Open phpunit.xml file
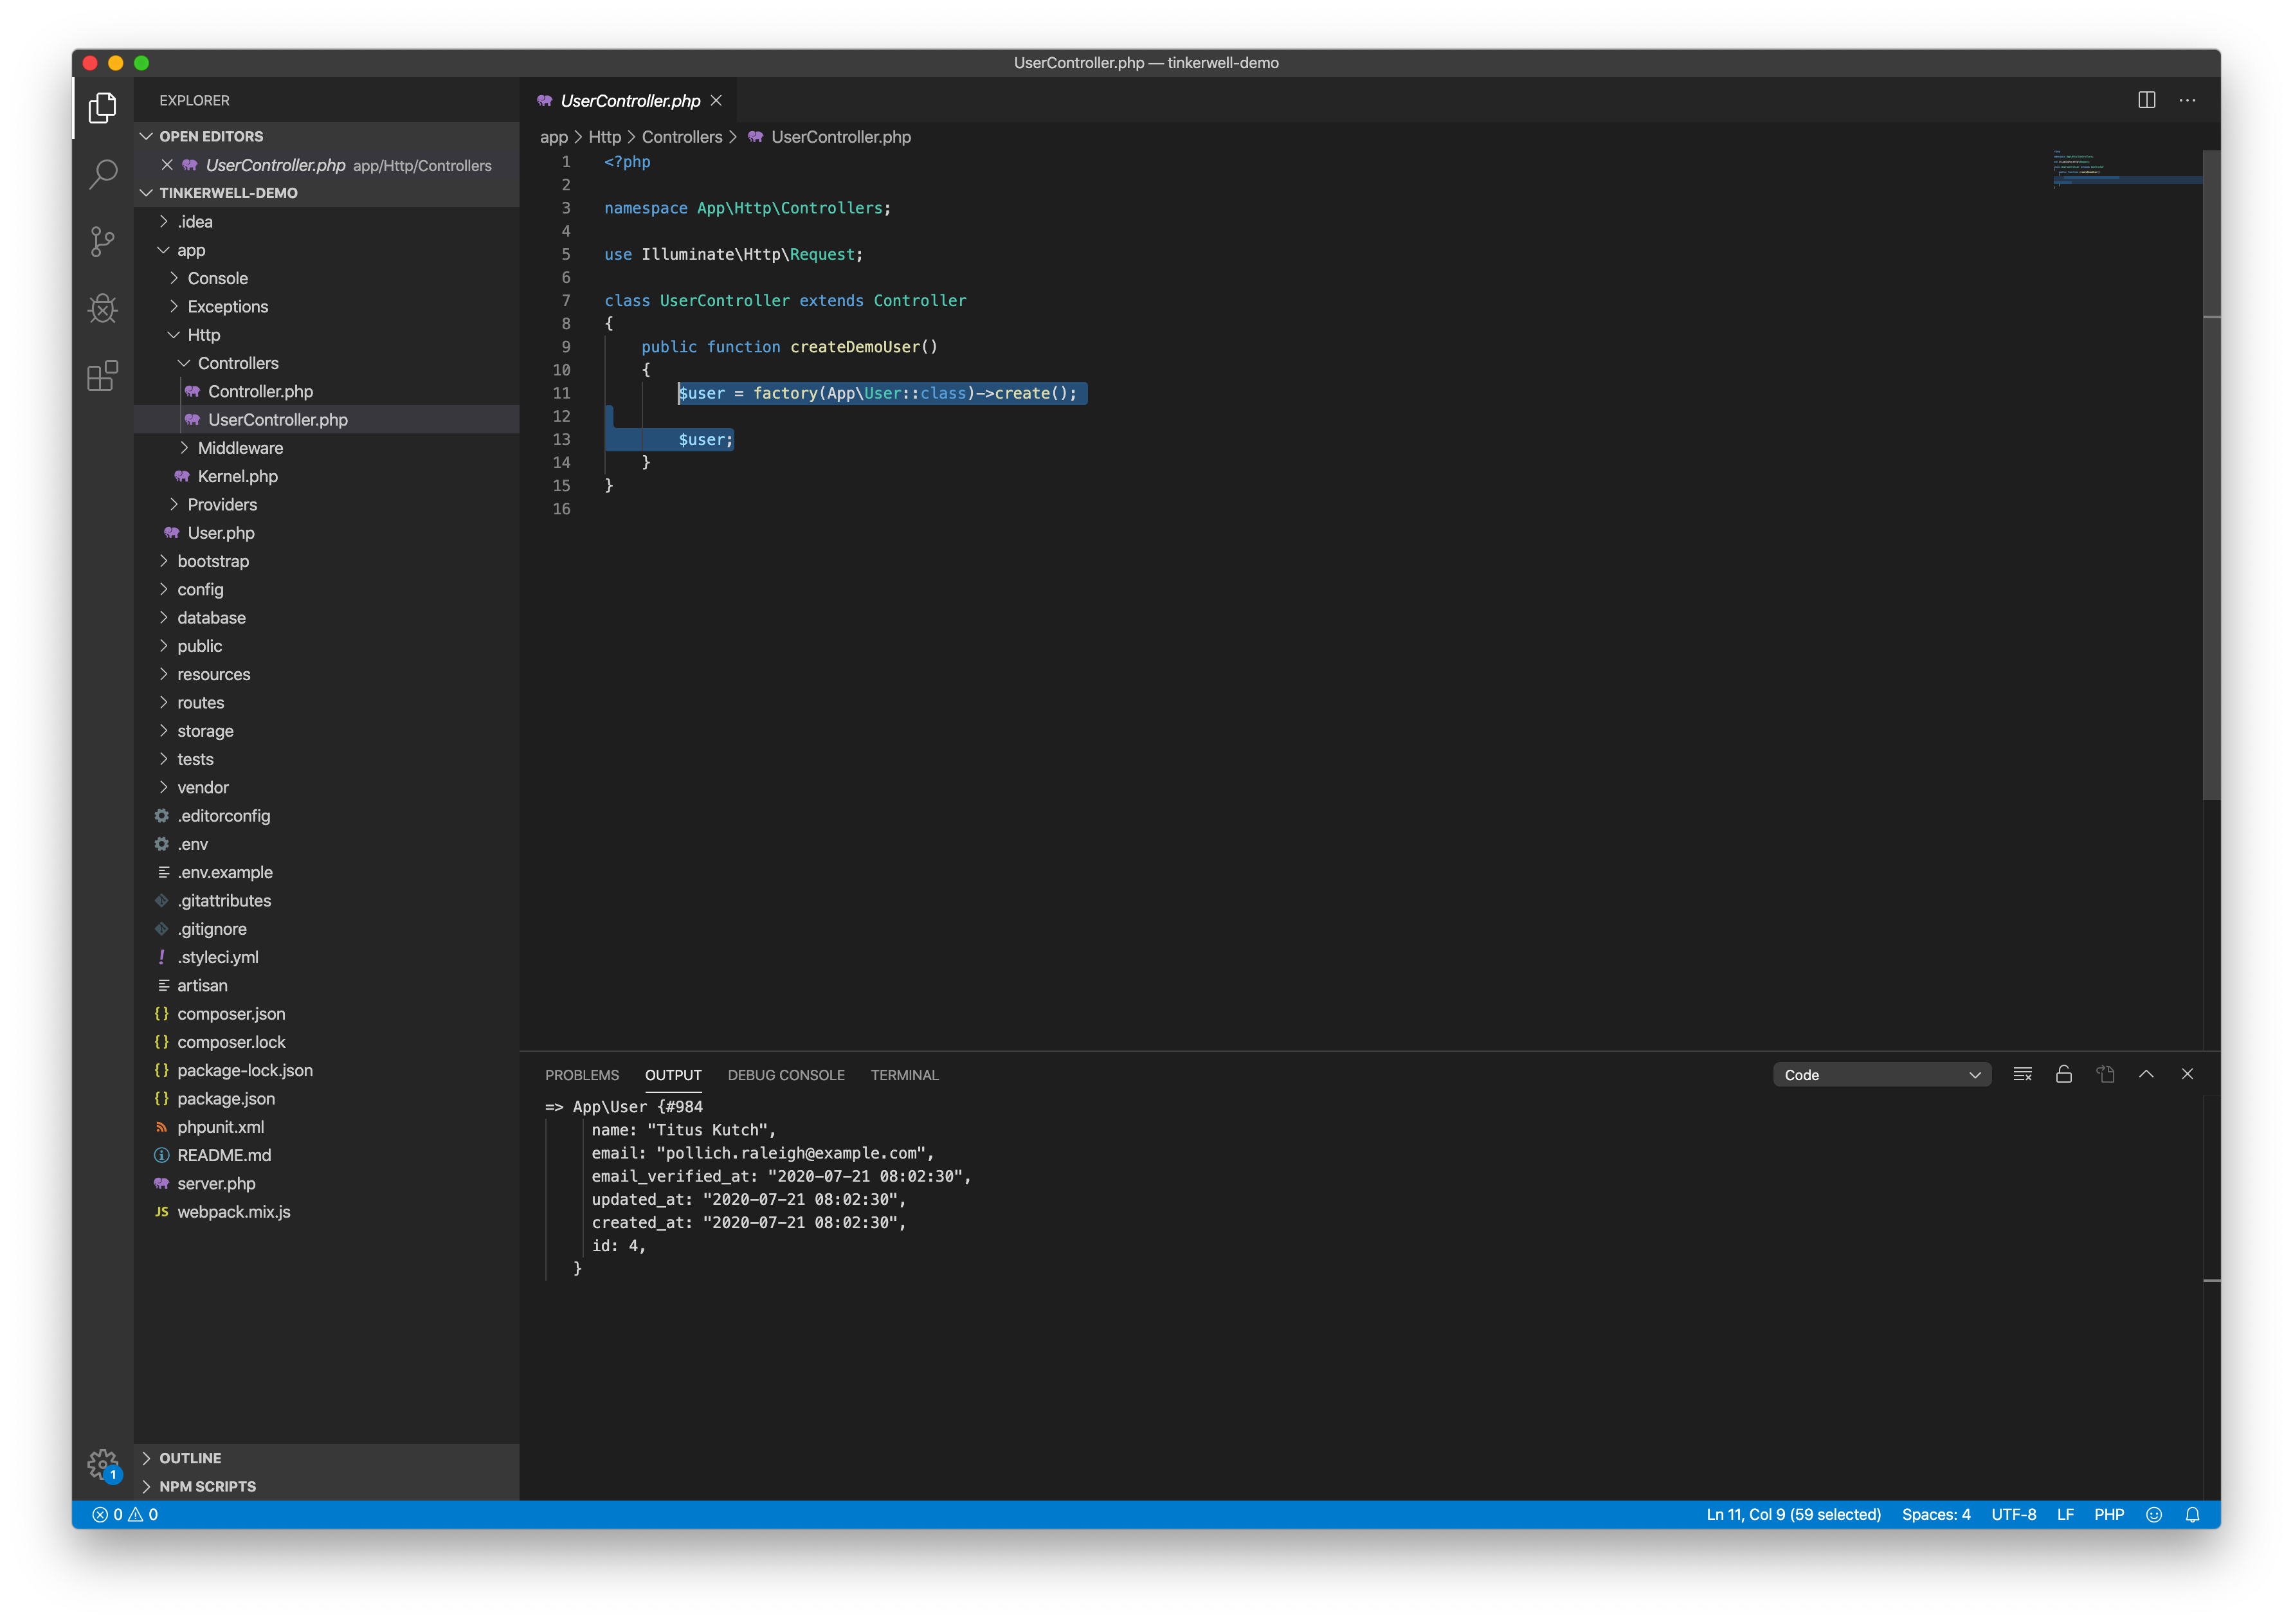 coord(326,1127)
